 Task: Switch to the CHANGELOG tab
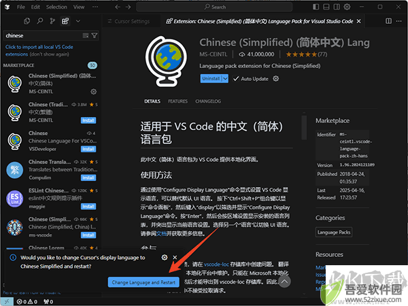tap(208, 101)
